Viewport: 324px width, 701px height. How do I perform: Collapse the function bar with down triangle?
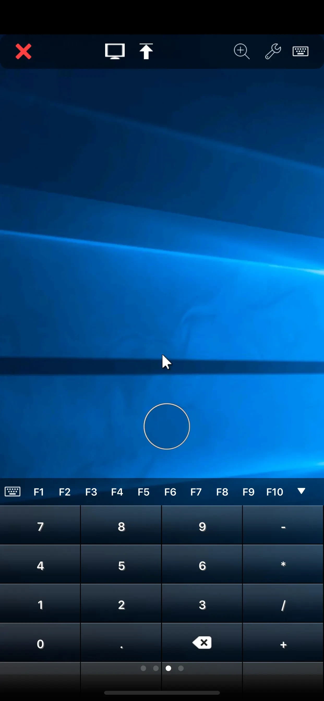(x=301, y=491)
